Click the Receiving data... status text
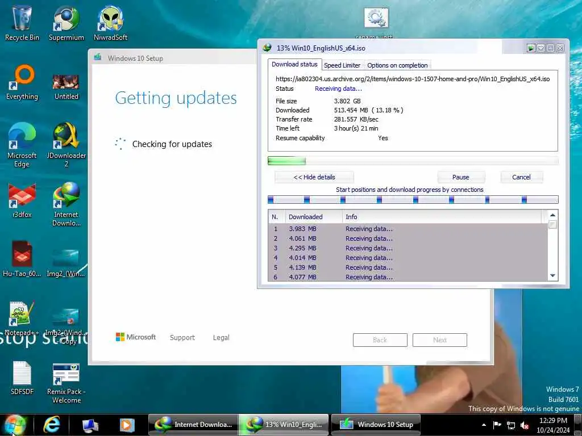This screenshot has width=582, height=436. coord(338,89)
